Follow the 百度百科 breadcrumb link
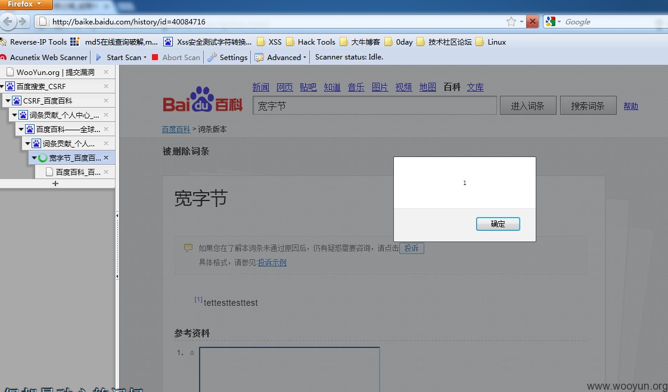668x392 pixels. (x=176, y=129)
